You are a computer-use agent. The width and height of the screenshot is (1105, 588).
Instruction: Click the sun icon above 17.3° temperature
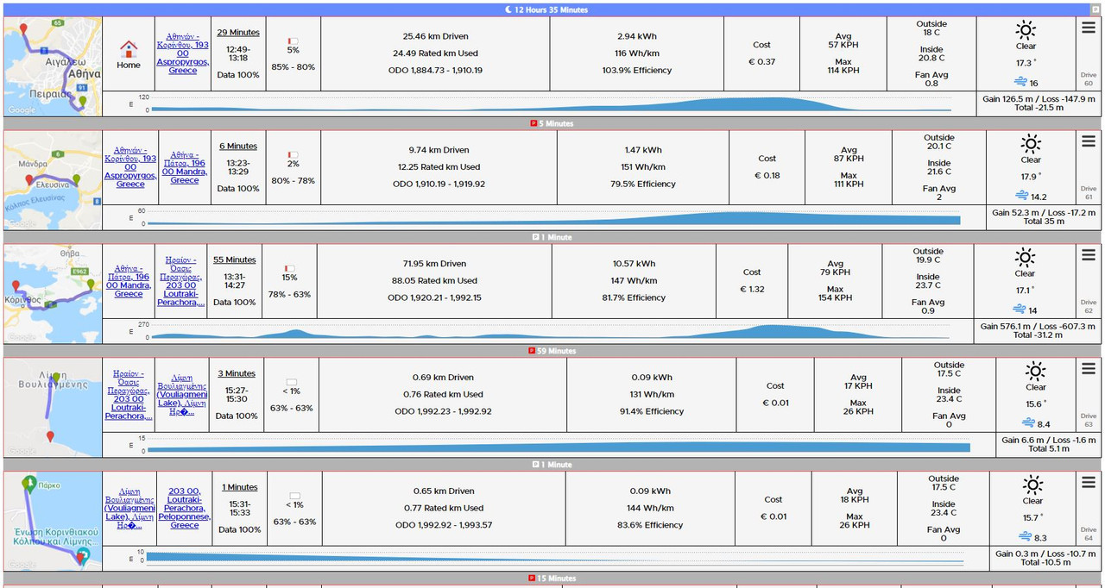tap(1026, 31)
